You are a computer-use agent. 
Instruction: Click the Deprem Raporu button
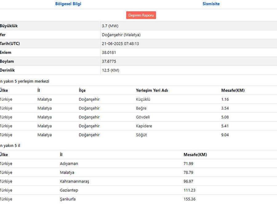tap(141, 15)
